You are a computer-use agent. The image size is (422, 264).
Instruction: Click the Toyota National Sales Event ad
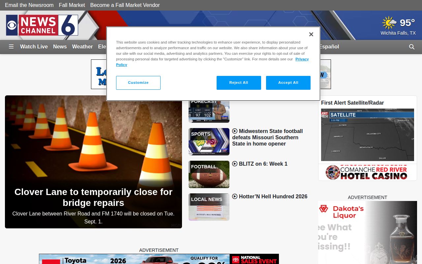(159, 259)
